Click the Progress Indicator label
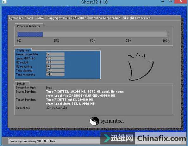This screenshot has height=146, width=188. [28, 26]
